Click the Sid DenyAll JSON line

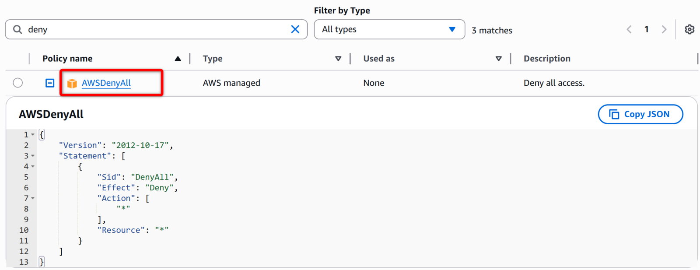[137, 177]
